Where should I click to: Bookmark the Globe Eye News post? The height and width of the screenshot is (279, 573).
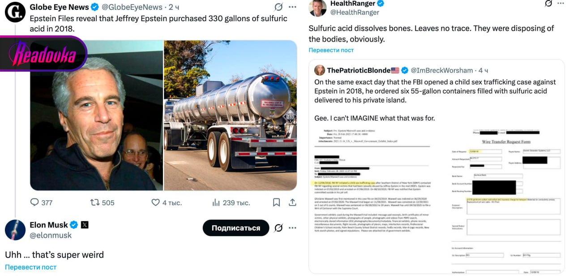click(x=276, y=202)
